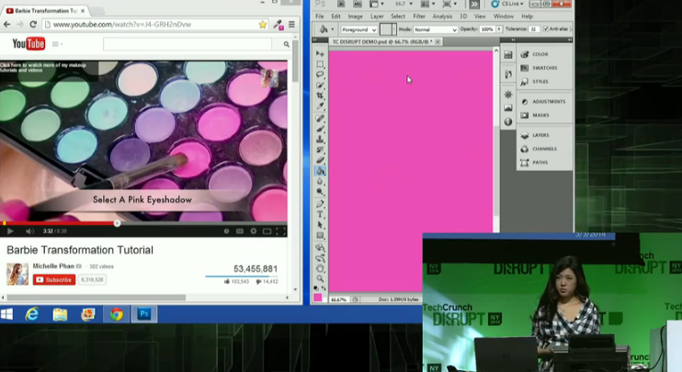Select the Pen tool
The height and width of the screenshot is (372, 682).
(x=320, y=203)
